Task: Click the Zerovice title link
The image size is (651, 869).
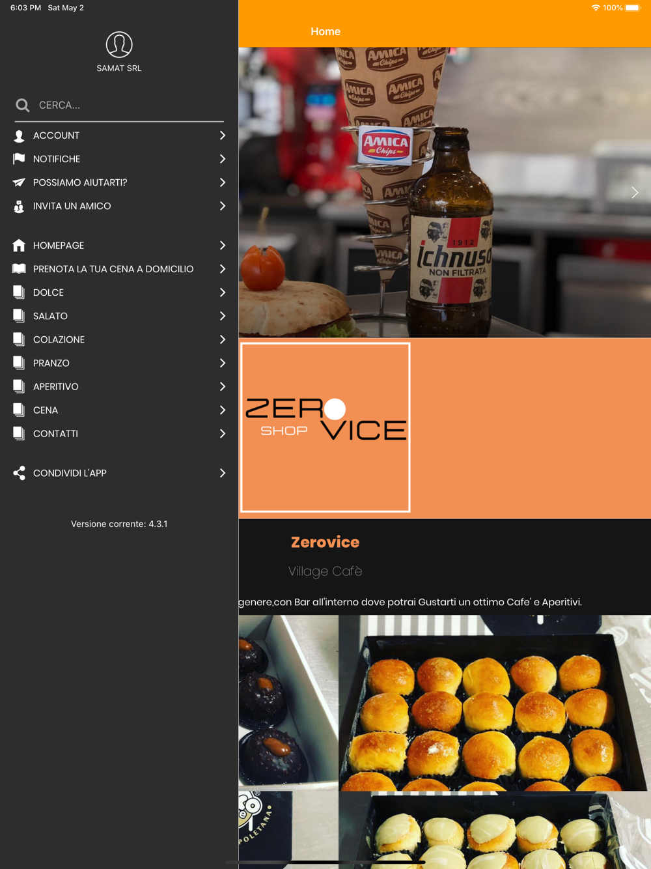Action: (x=325, y=542)
